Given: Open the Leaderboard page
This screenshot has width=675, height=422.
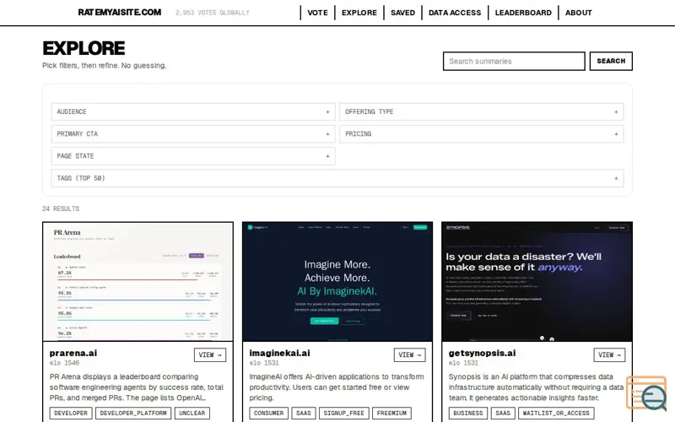Looking at the screenshot, I should (523, 13).
